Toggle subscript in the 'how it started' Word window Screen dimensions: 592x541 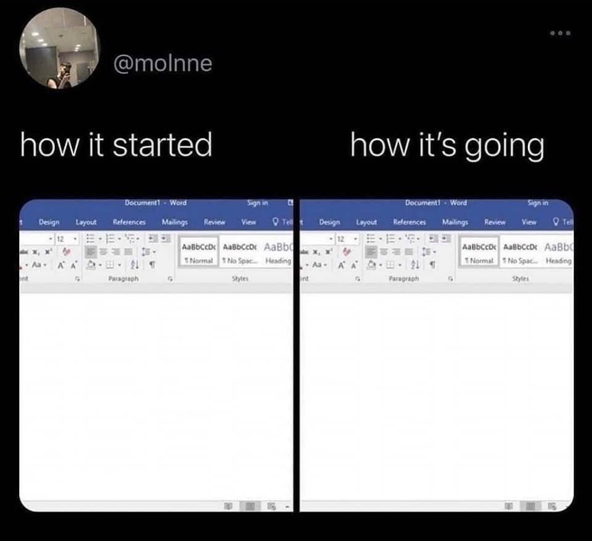click(x=36, y=252)
